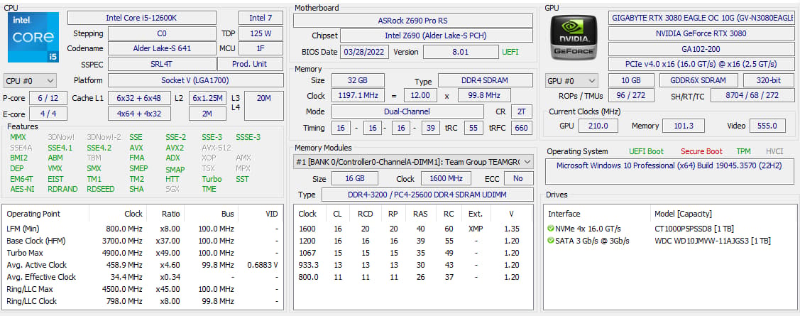
Task: Click the WDC WD10JMVW drive entry
Action: pyautogui.click(x=712, y=241)
